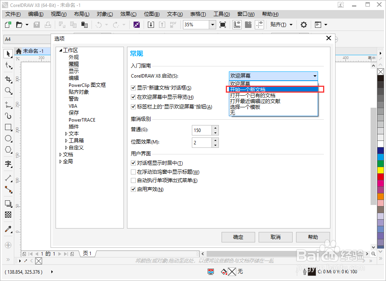Open Options via gear icon
The height and width of the screenshot is (281, 386).
304,25
